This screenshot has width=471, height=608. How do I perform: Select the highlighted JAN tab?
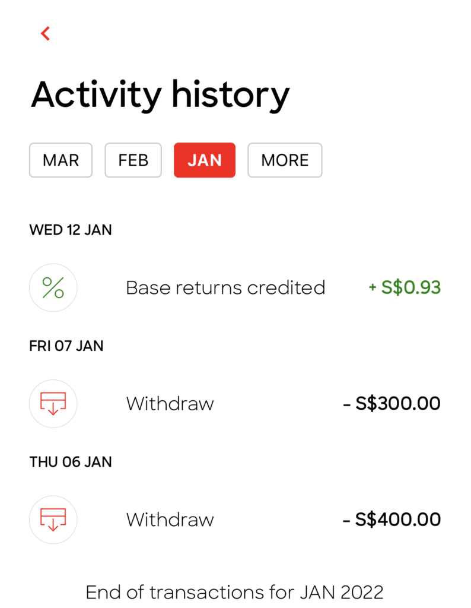pos(205,160)
